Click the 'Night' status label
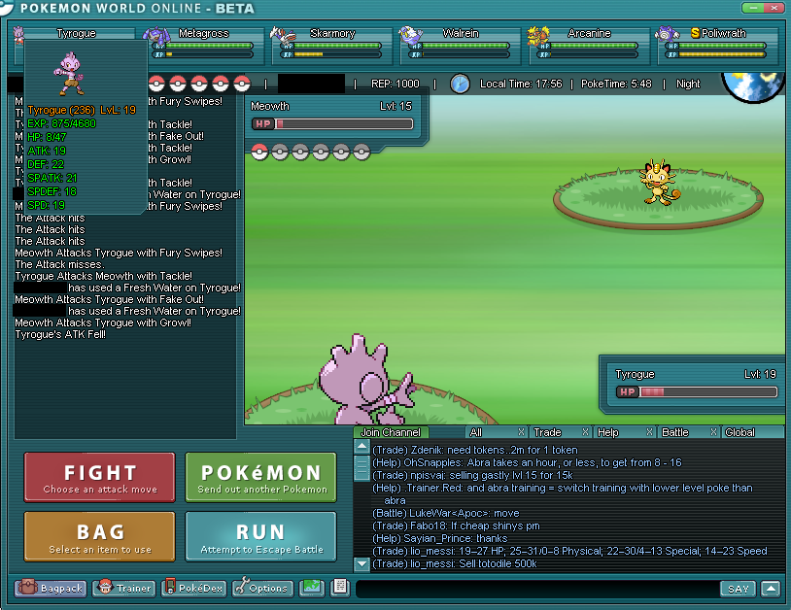Screen dimensions: 791x610 (x=688, y=84)
